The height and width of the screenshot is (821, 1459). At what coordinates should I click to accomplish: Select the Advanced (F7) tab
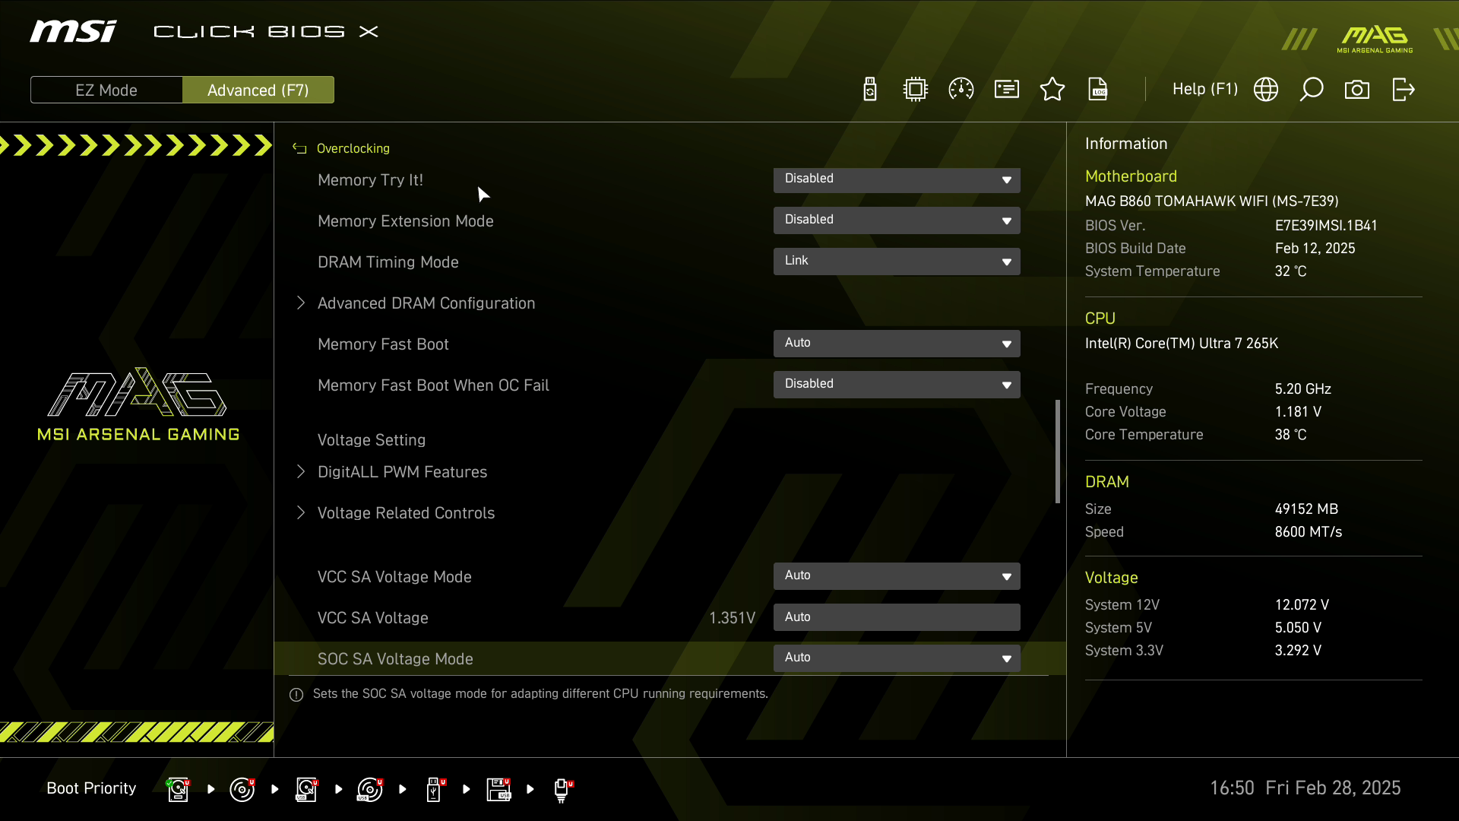pyautogui.click(x=258, y=90)
